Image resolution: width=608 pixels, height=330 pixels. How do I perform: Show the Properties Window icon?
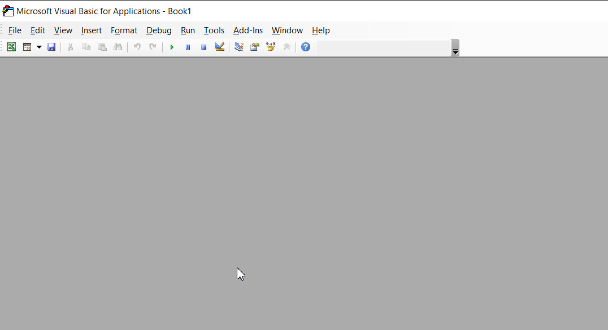254,47
